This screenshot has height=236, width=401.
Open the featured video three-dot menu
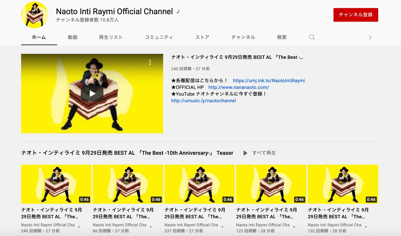coord(150,62)
